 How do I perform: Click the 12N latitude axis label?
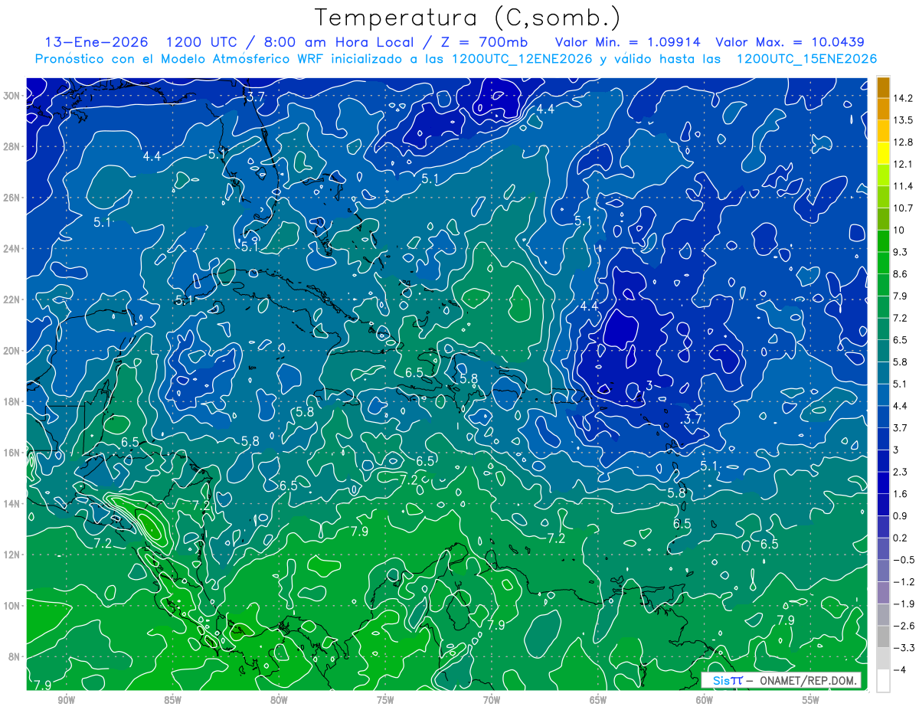coord(13,555)
